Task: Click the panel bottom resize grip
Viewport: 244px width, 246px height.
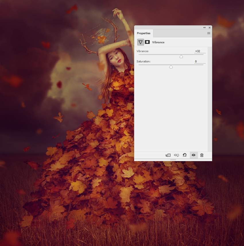Action: [x=173, y=160]
